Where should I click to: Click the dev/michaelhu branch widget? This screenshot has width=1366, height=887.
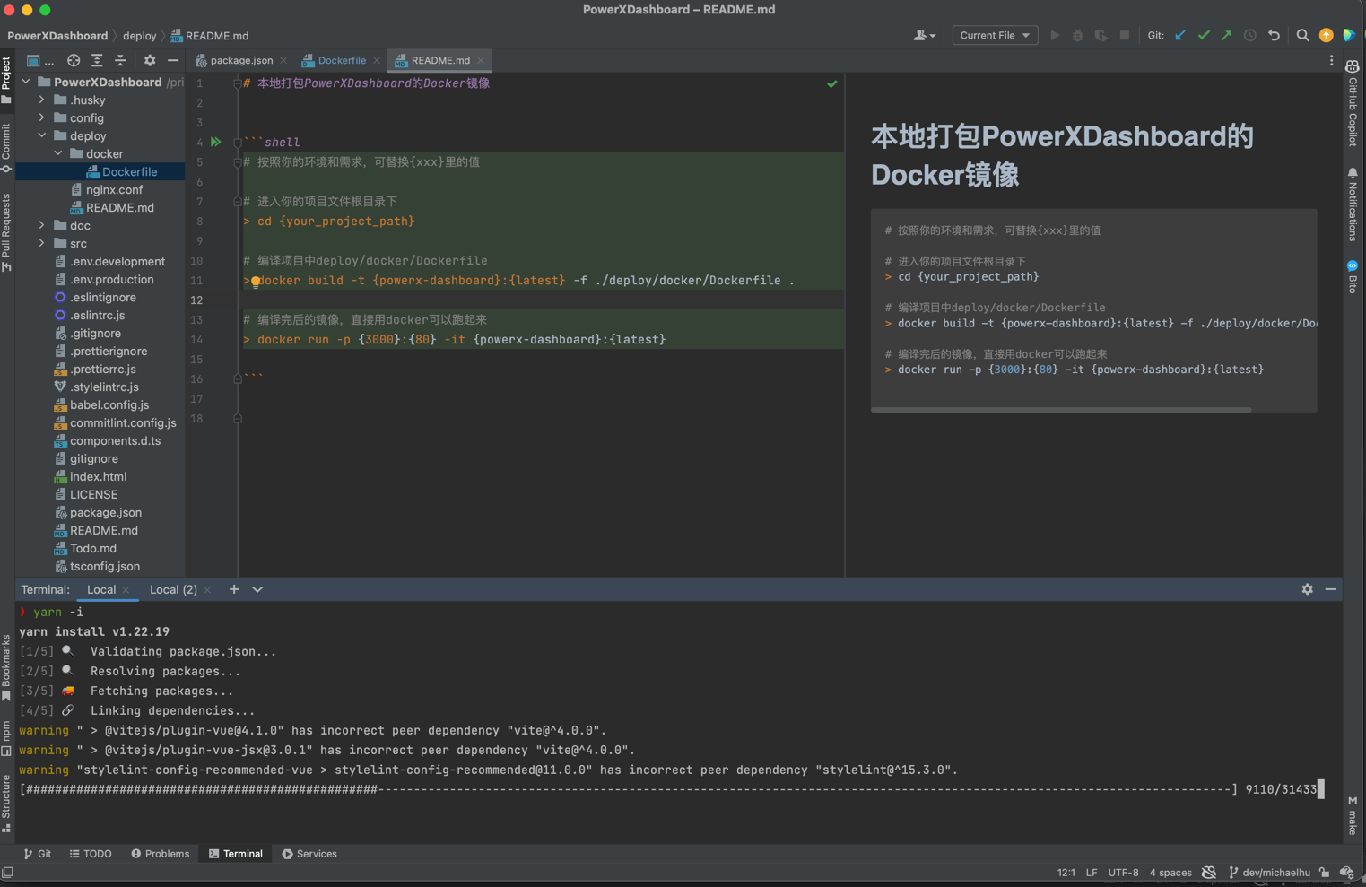pyautogui.click(x=1269, y=872)
